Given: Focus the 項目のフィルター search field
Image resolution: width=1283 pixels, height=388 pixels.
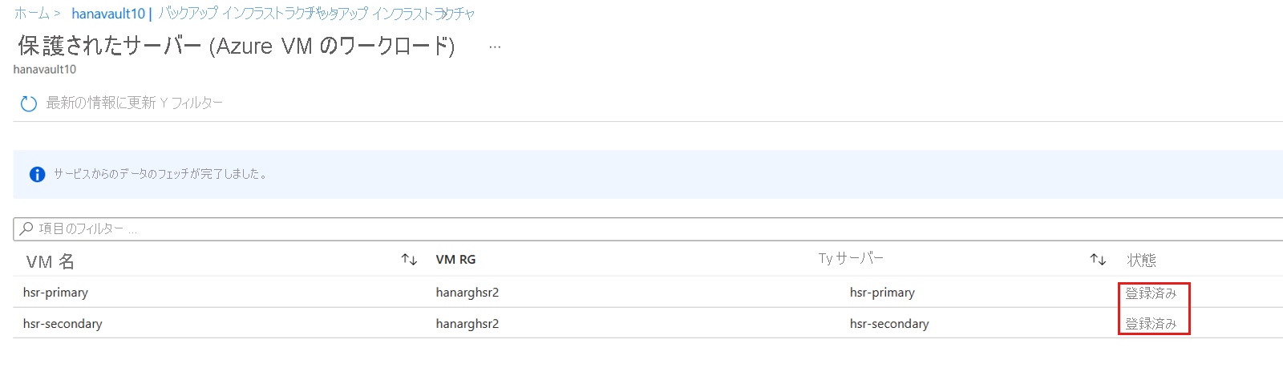Looking at the screenshot, I should tap(648, 228).
